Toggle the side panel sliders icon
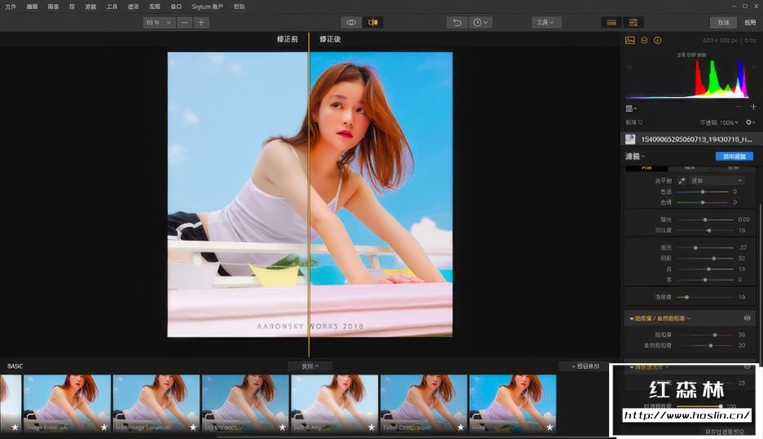This screenshot has height=439, width=763. (x=633, y=22)
